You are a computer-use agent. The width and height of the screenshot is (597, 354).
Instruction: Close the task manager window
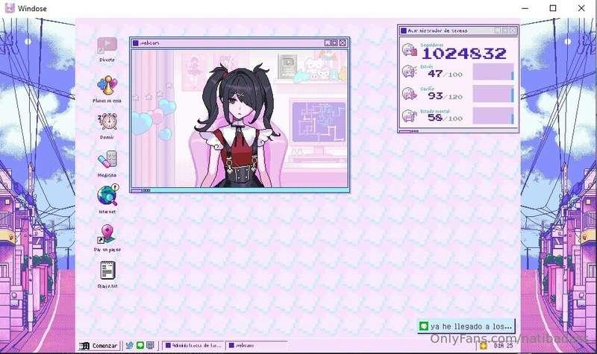[x=513, y=31]
